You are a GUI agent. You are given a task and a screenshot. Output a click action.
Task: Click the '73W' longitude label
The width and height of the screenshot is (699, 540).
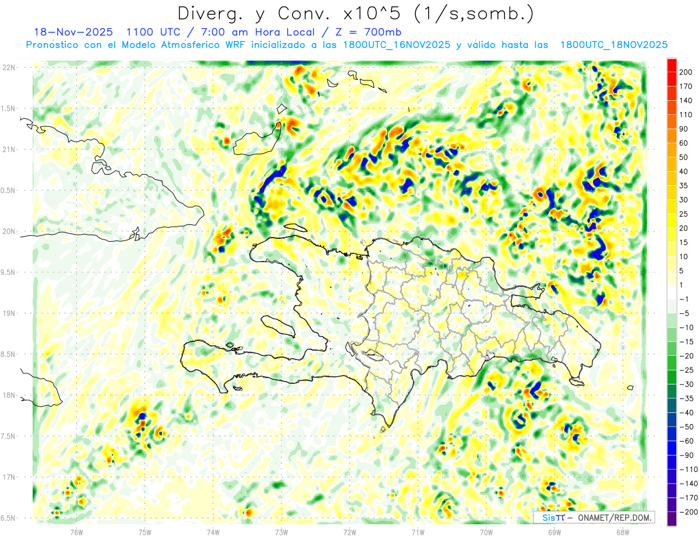(281, 532)
